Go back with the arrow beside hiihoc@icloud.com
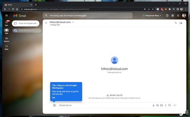 point(46,23)
